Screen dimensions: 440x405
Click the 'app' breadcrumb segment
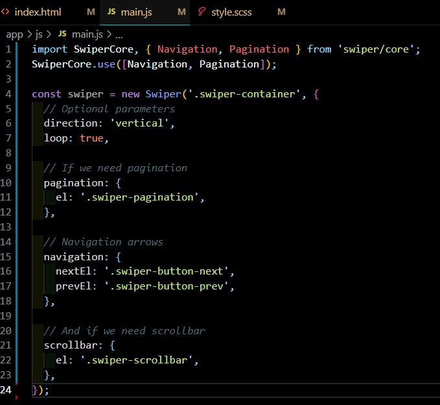tap(15, 34)
